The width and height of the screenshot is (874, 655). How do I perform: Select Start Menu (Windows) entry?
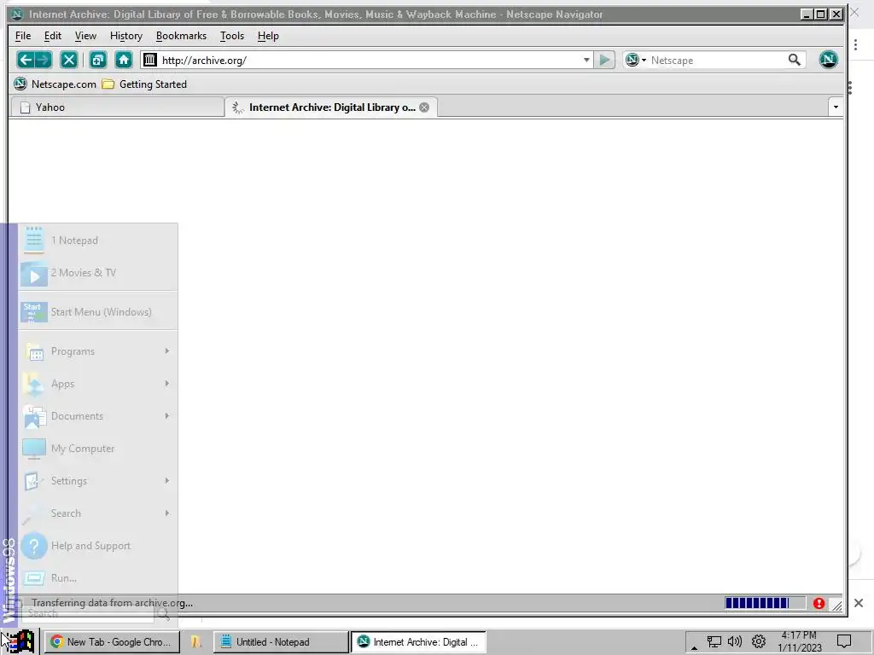[98, 312]
